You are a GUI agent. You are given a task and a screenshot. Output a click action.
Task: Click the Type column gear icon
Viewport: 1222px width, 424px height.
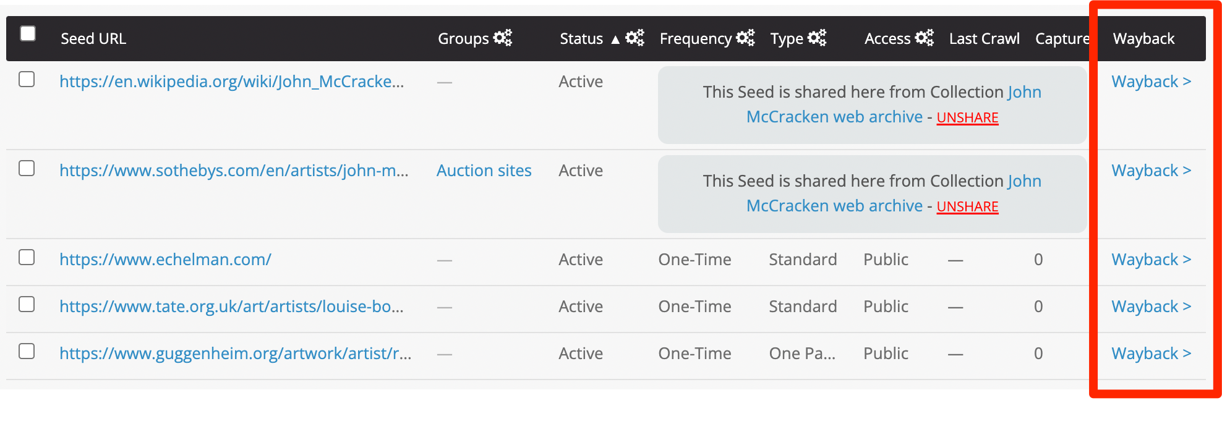817,38
